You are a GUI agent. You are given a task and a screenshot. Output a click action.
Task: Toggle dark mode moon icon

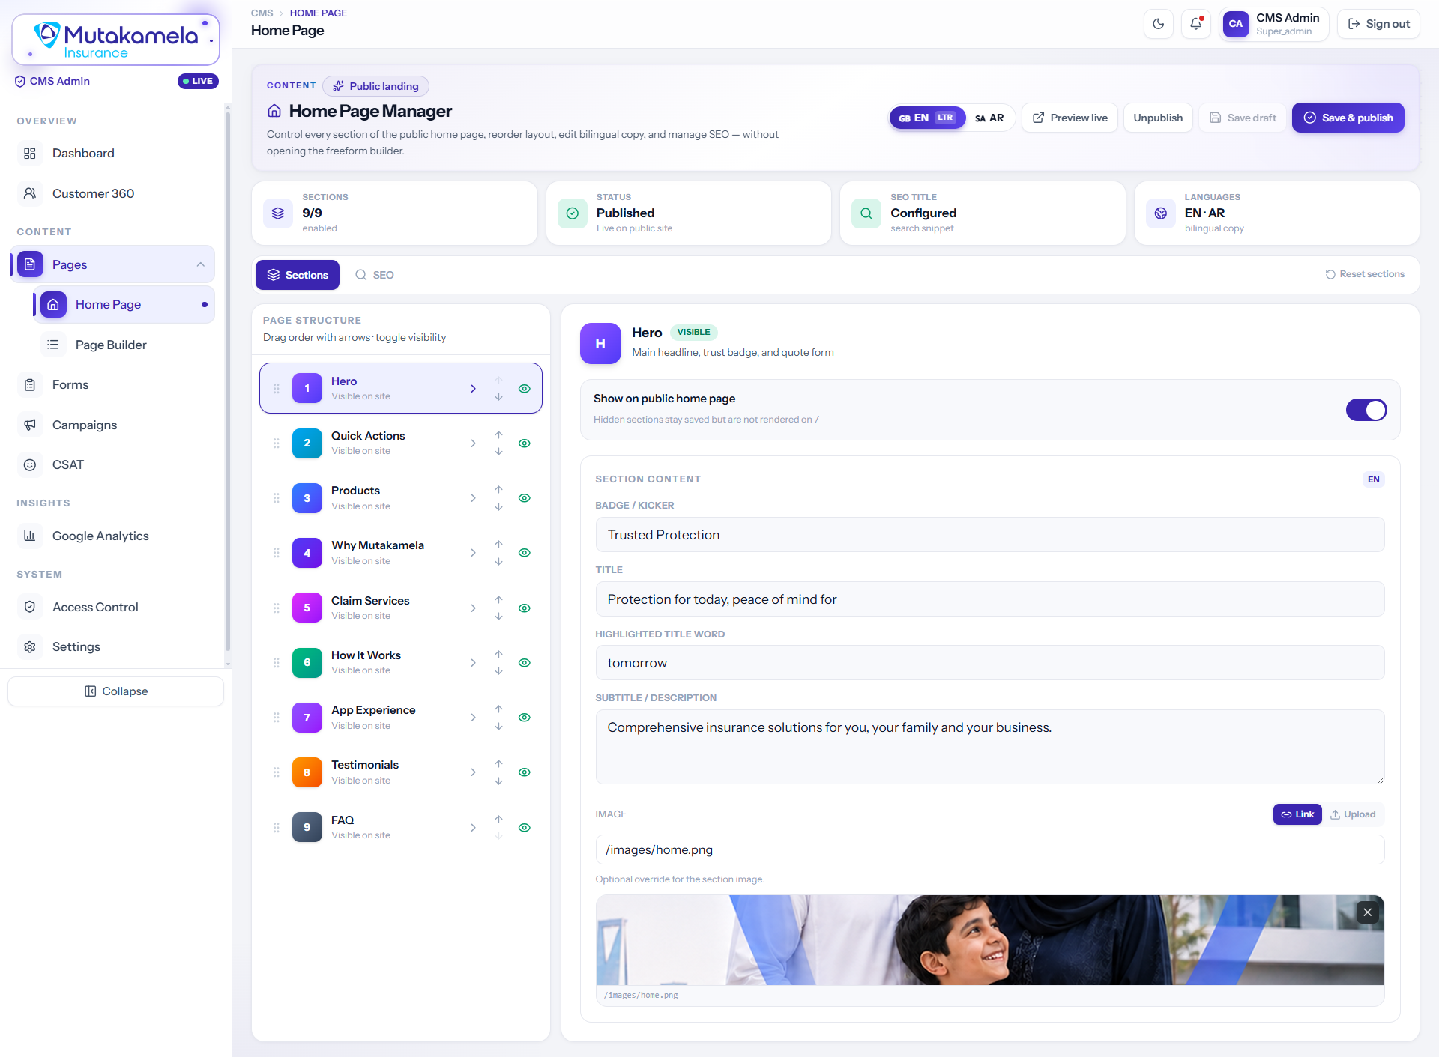click(x=1158, y=24)
